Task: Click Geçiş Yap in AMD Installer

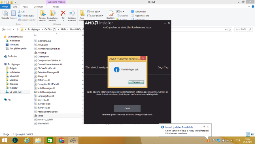Action: click(163, 67)
